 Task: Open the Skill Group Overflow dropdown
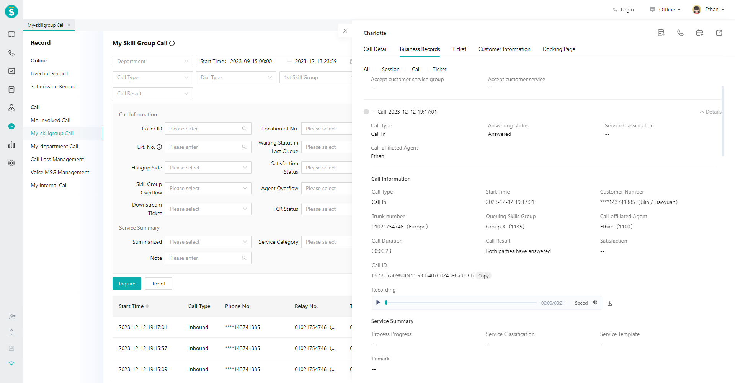208,188
